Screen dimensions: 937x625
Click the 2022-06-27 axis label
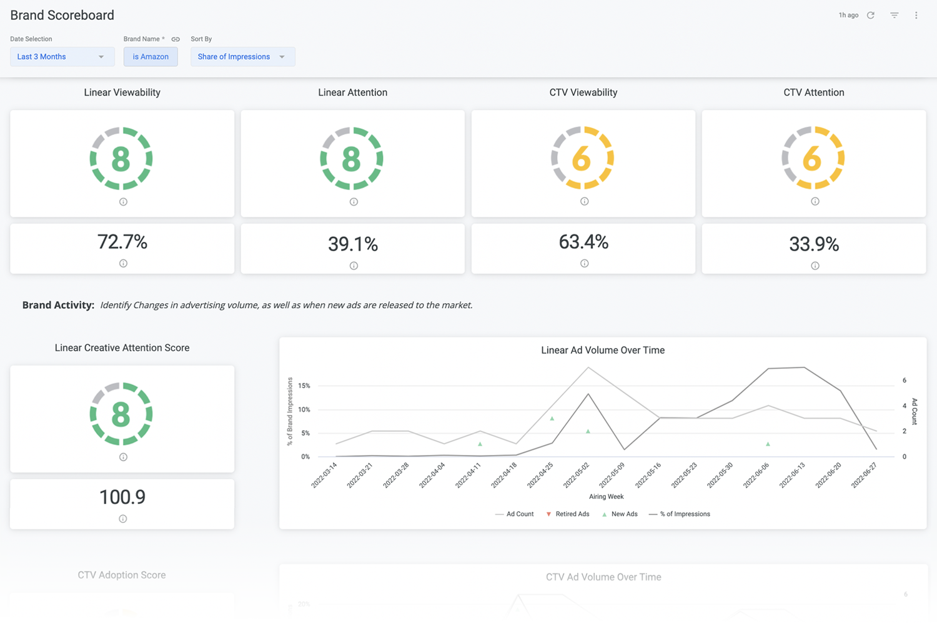click(x=864, y=476)
